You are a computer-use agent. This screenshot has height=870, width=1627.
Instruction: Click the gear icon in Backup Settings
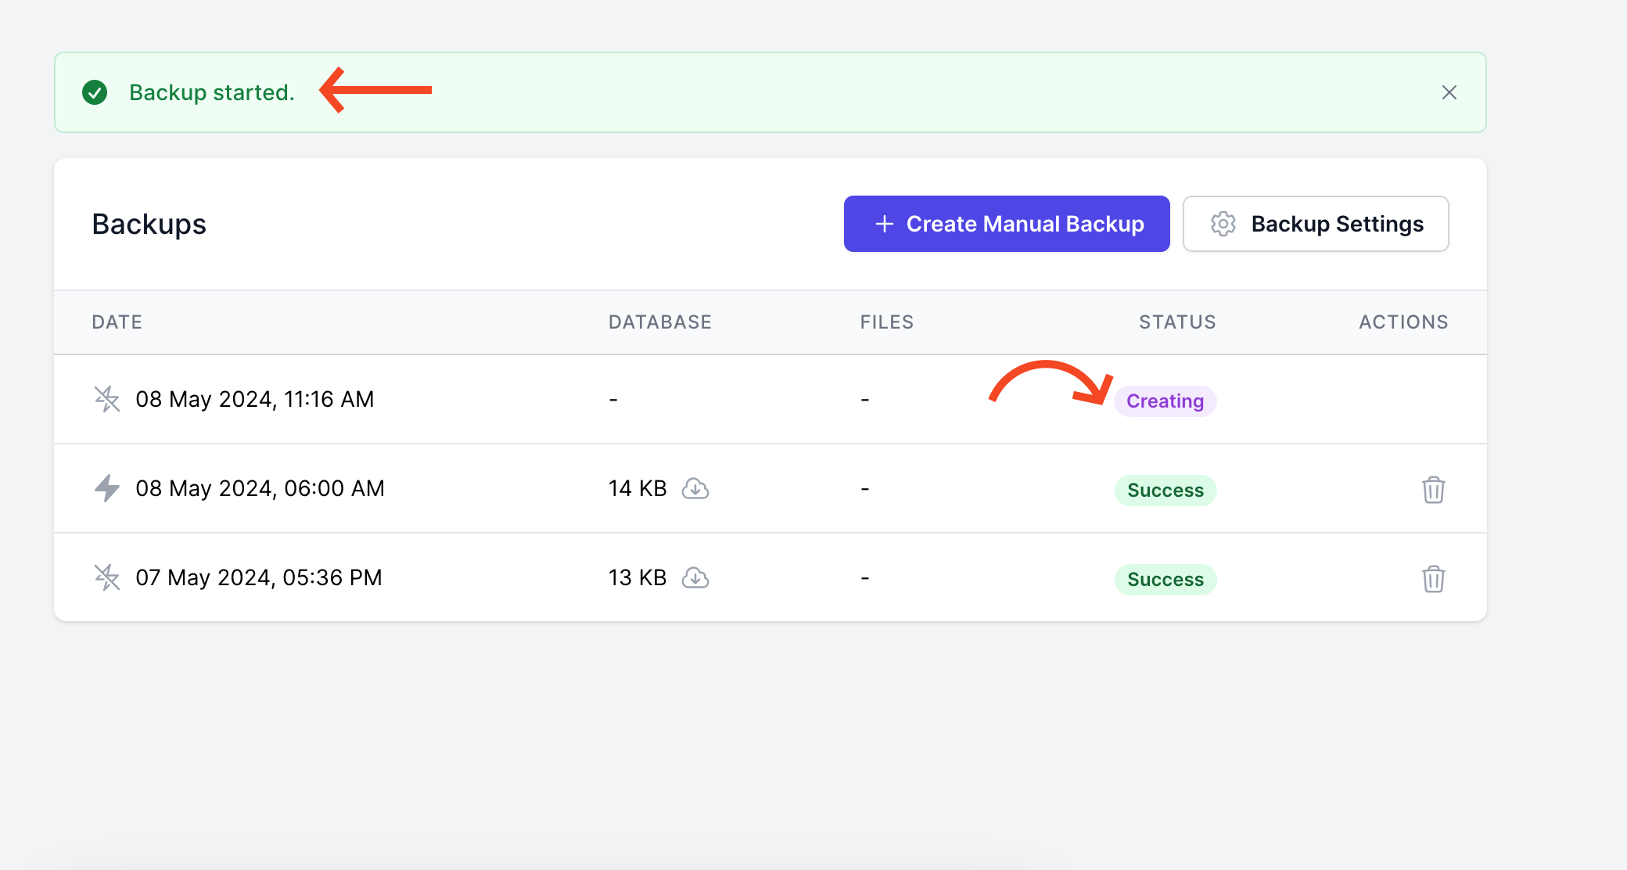(1223, 224)
